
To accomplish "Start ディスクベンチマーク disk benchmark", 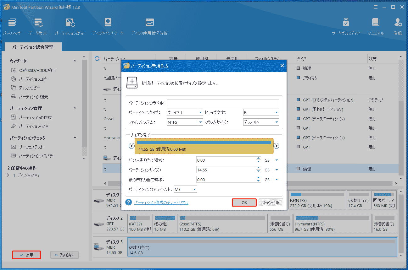I will coord(108,26).
